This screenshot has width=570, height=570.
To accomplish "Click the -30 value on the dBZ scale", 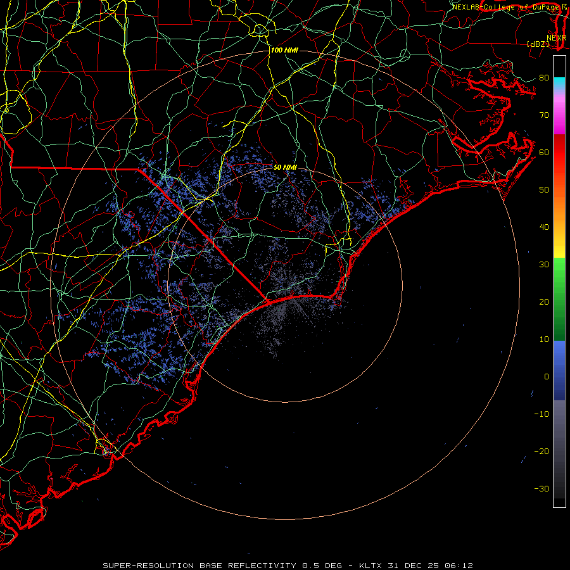I will (541, 488).
